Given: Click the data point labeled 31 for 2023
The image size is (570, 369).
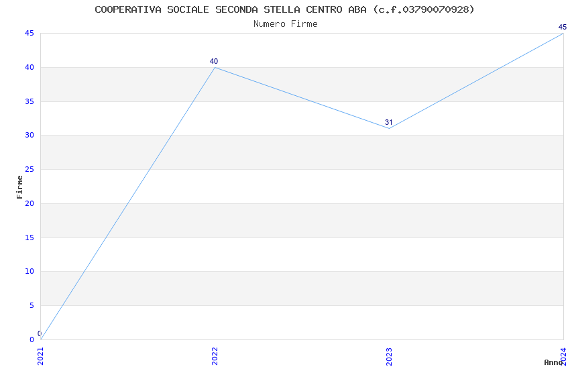Looking at the screenshot, I should (389, 128).
